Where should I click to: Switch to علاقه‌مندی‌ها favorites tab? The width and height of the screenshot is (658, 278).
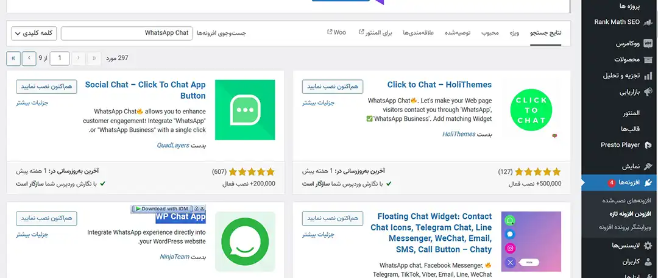click(418, 33)
